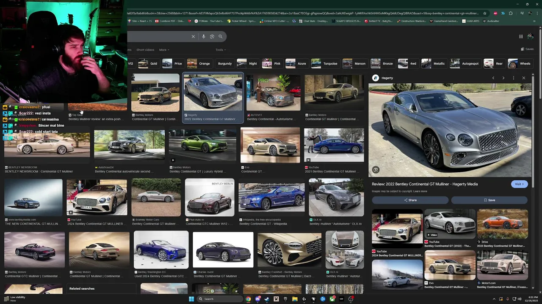The image size is (542, 304).
Task: Open Chrome from the taskbar
Action: [x=248, y=299]
